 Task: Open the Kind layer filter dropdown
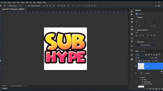140,55
